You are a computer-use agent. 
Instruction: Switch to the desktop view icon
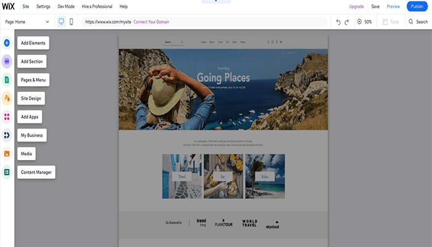coord(61,22)
